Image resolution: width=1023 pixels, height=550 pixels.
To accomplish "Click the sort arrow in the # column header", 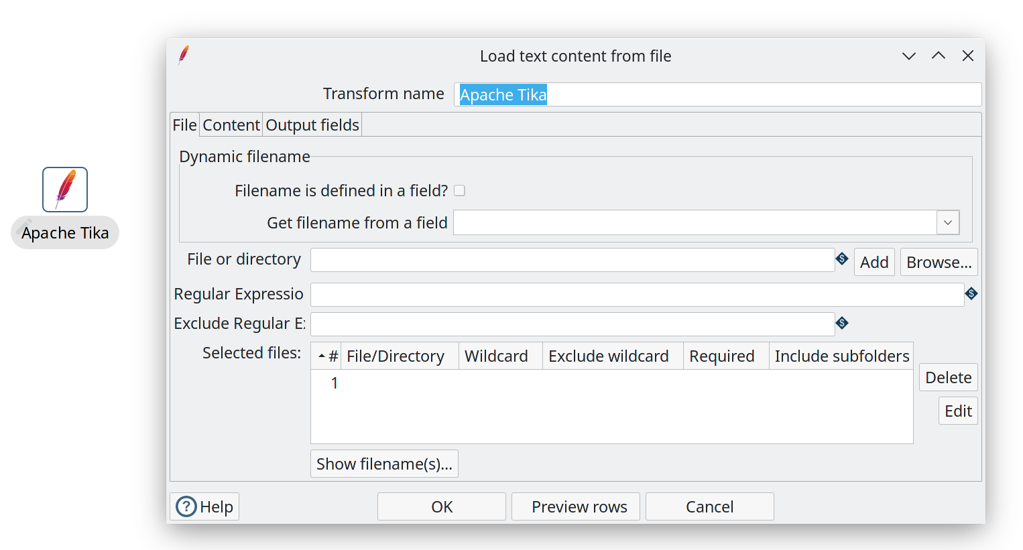I will [x=322, y=356].
